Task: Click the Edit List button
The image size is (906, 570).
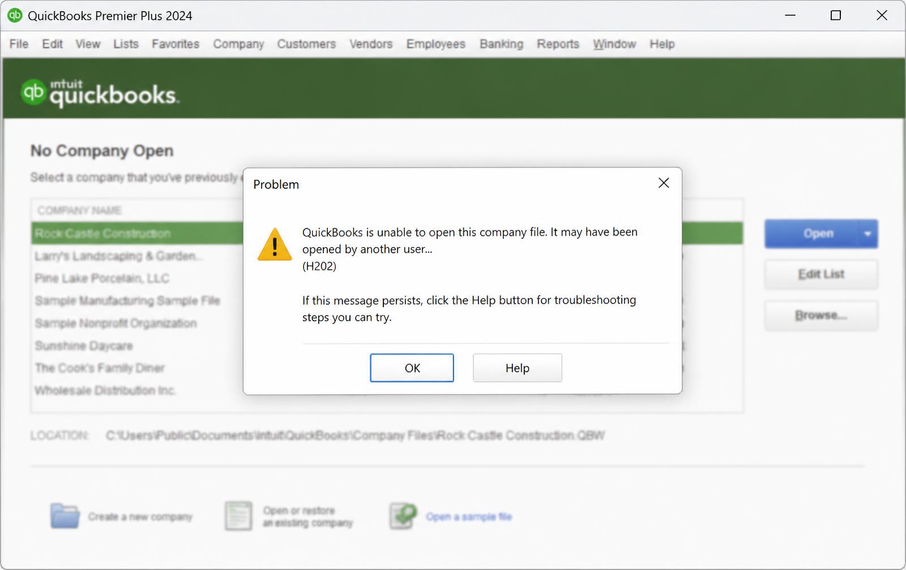Action: [821, 274]
